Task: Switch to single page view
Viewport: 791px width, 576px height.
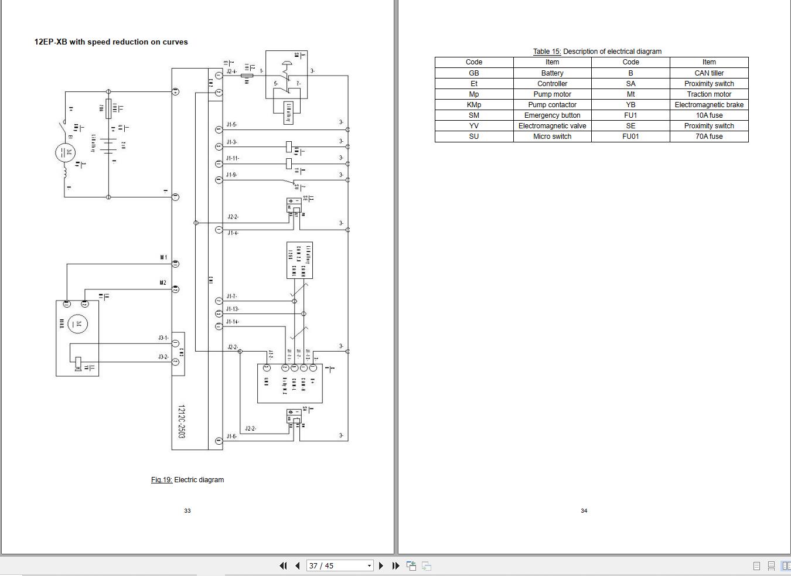Action: click(x=756, y=565)
